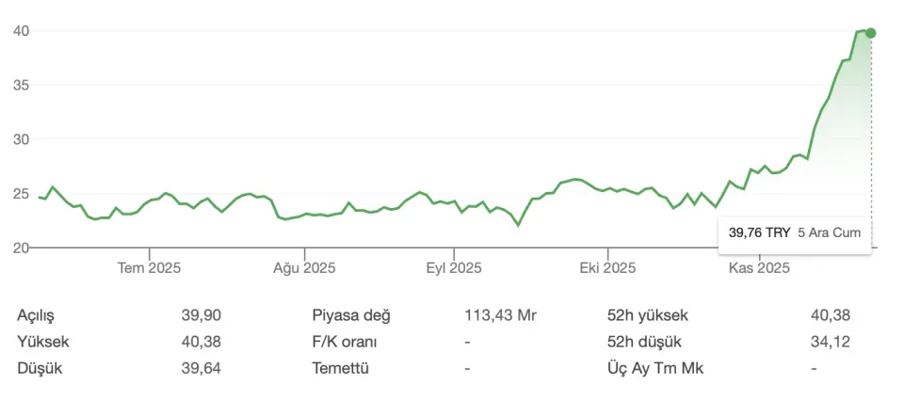Click the Üç Ay Tm Mk label
This screenshot has width=904, height=400.
coord(653,368)
